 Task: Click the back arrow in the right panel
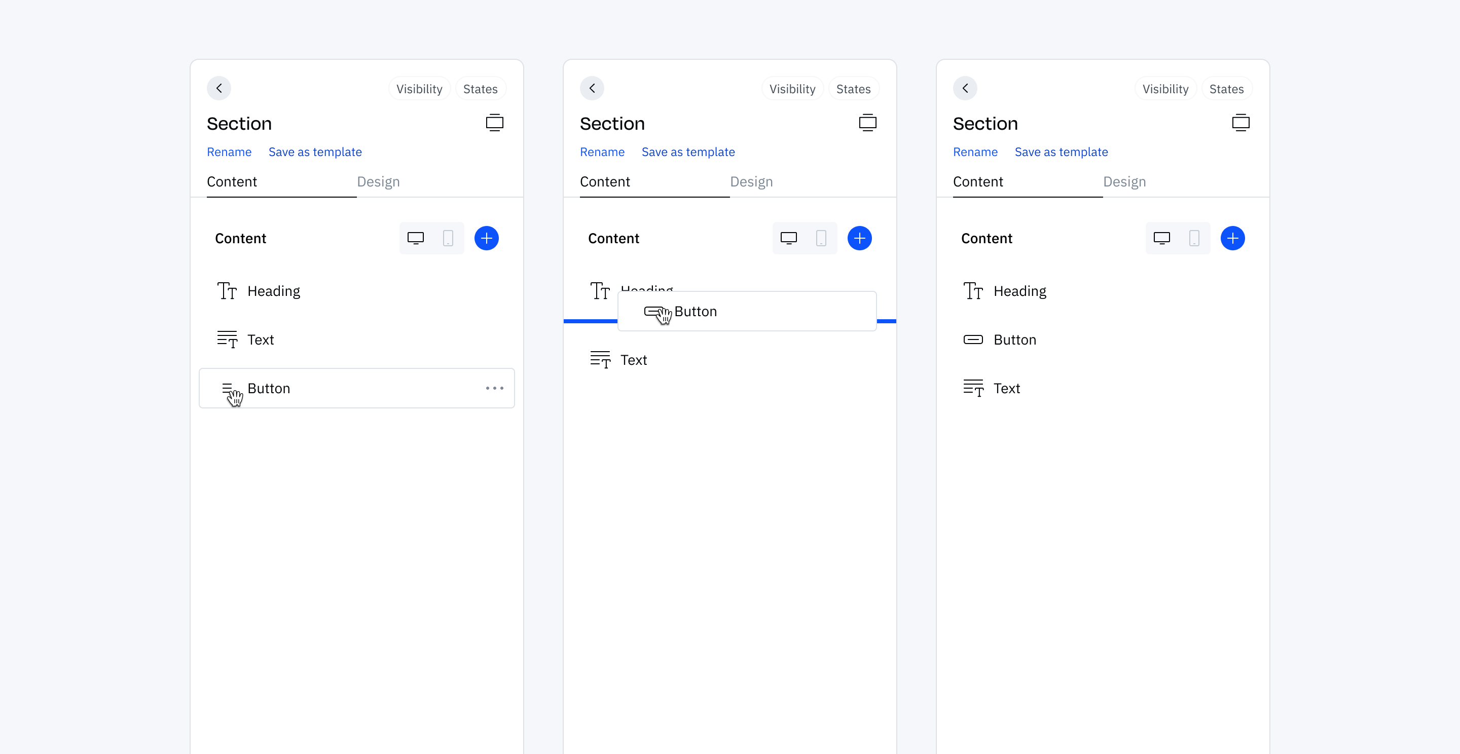pos(965,88)
